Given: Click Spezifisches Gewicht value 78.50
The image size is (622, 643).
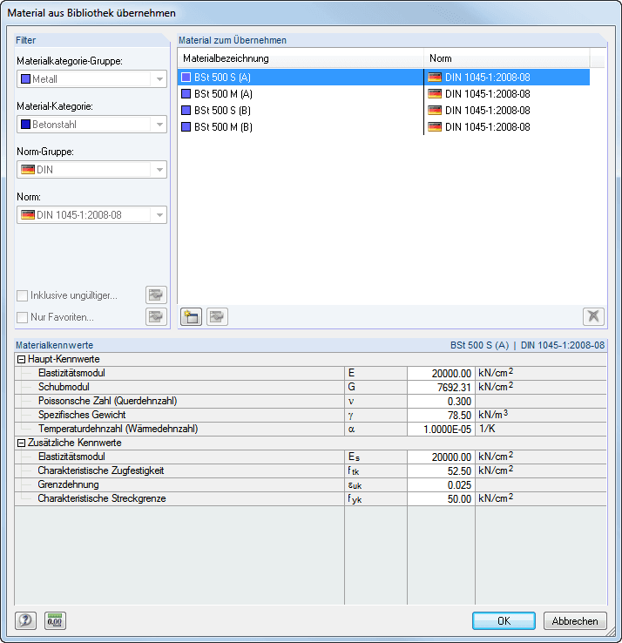Looking at the screenshot, I should 441,416.
